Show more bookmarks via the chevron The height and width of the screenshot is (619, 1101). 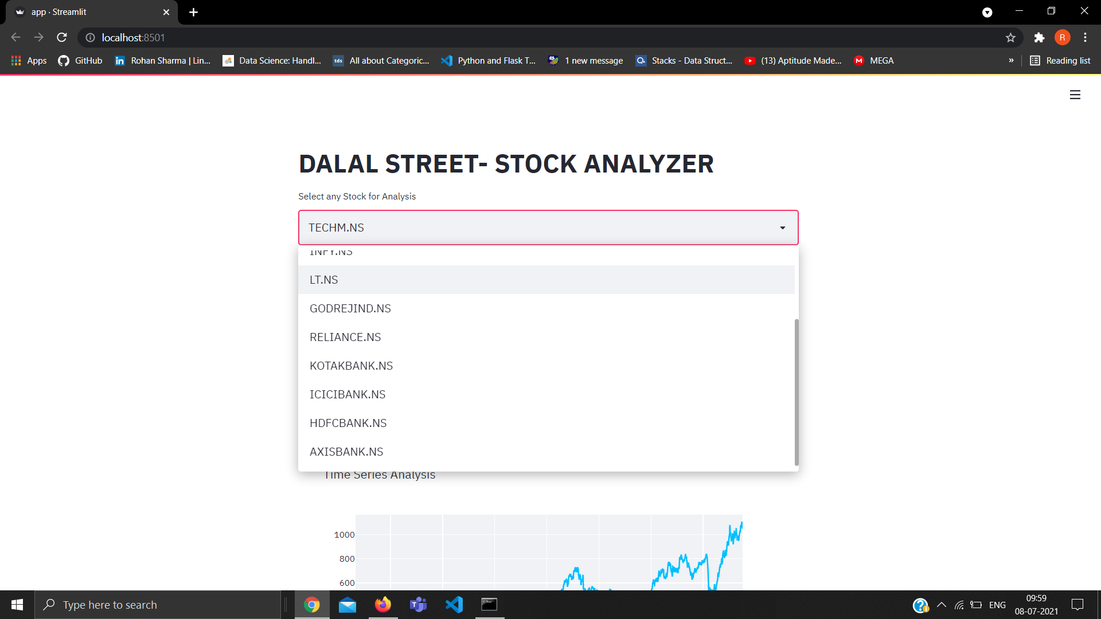click(1011, 60)
